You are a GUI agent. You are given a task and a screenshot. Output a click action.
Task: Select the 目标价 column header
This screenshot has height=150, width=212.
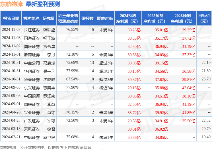point(204,18)
